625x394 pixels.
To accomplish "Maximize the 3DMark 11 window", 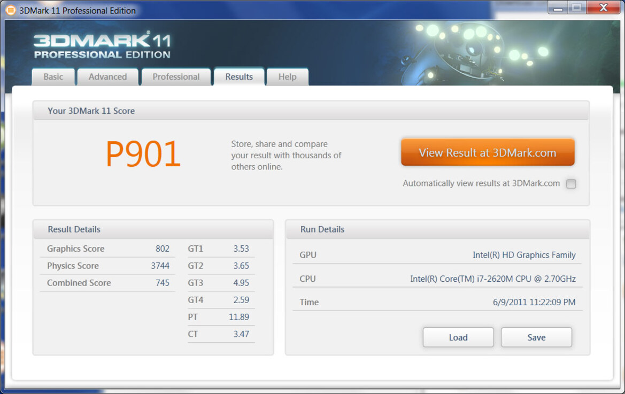I will click(x=577, y=8).
